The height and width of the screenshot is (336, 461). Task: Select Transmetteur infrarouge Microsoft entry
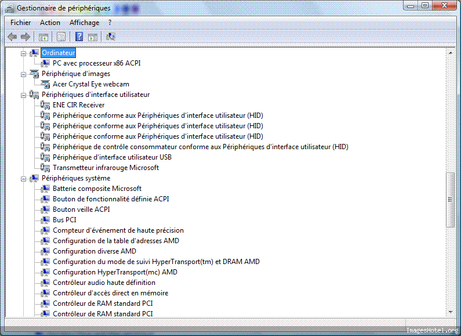coord(106,168)
